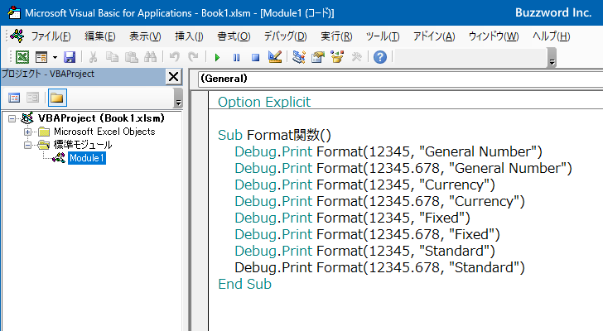Toggle Design Mode icon
Viewport: 603px width, 331px height.
coord(275,57)
